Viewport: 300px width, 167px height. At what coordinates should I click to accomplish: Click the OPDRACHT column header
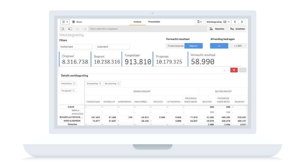point(109,102)
